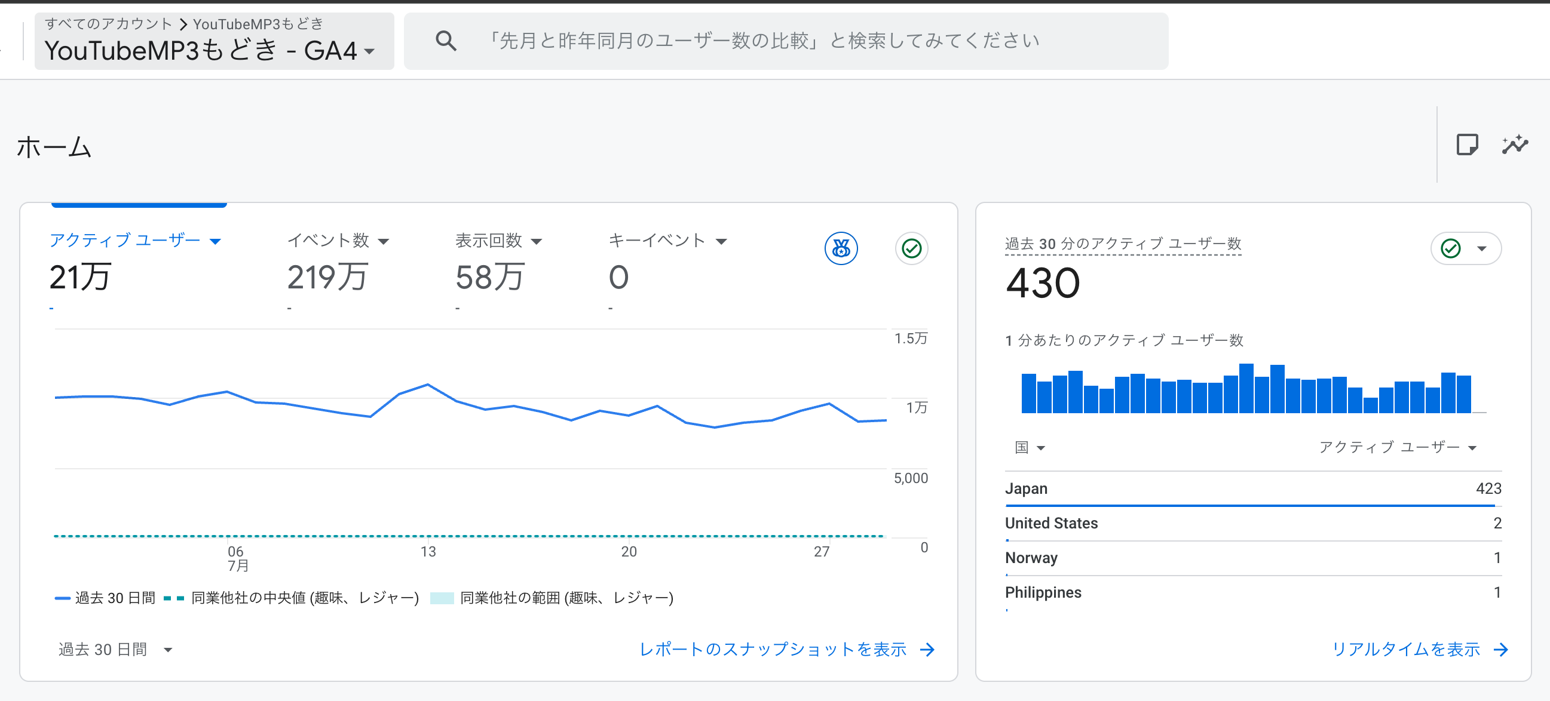Click the benchmark medal icon

(841, 248)
